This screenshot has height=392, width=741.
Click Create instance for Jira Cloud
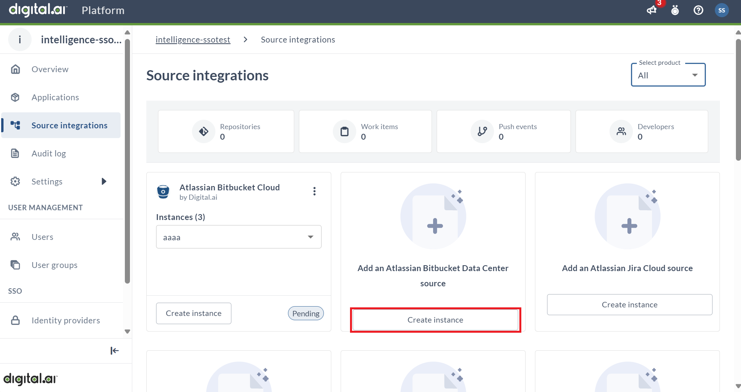(629, 305)
